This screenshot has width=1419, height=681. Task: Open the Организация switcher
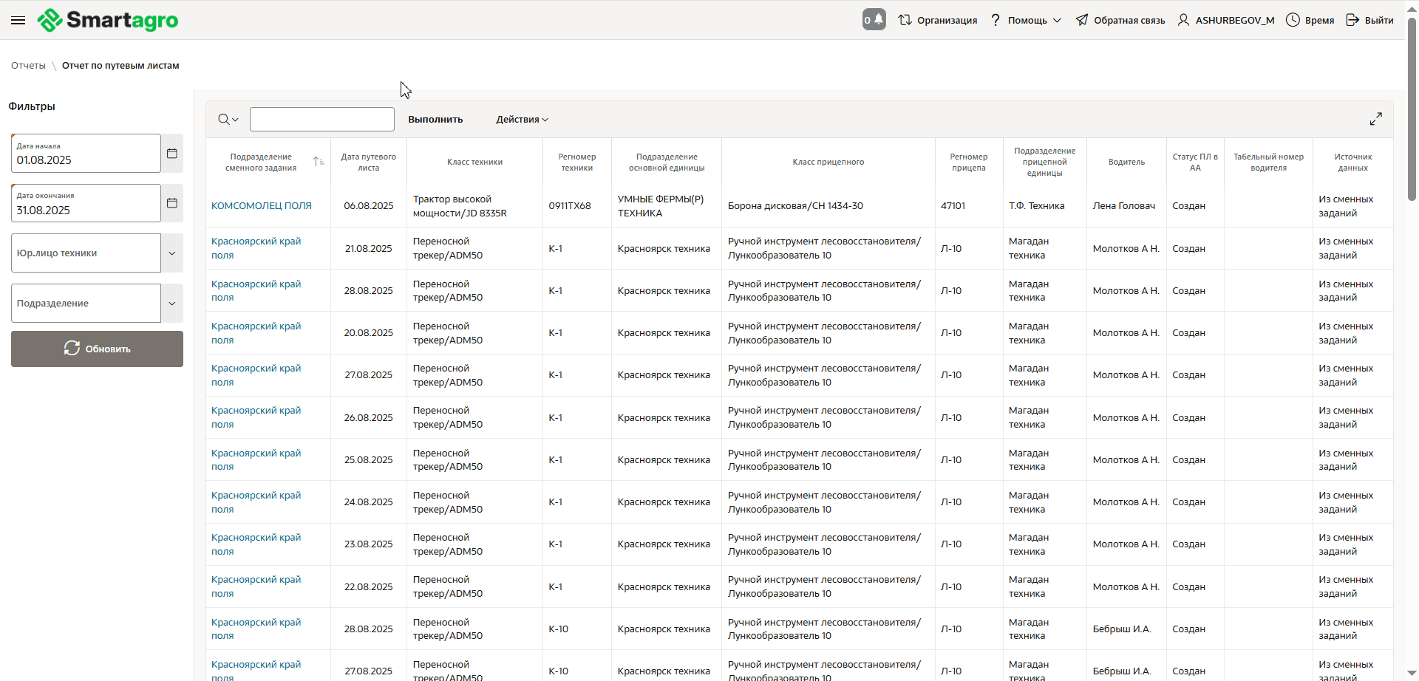[x=938, y=20]
